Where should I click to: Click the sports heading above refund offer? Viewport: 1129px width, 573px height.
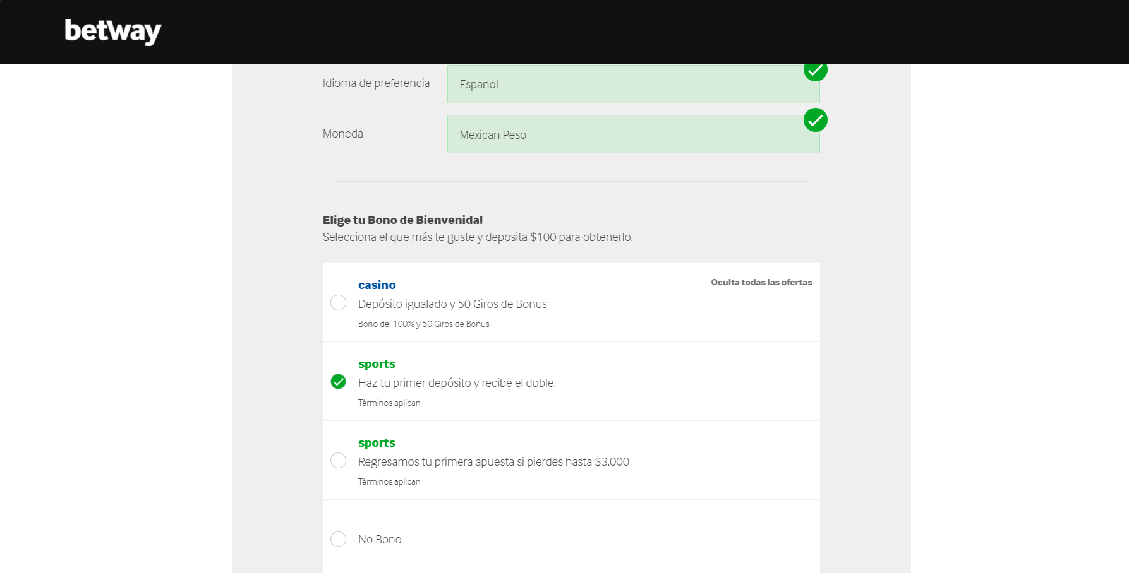click(x=377, y=443)
